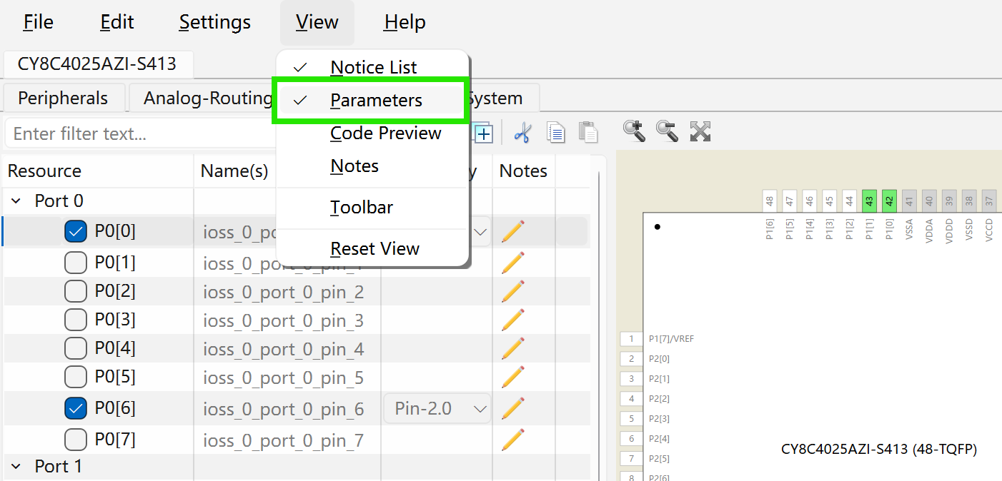
Task: Select highlighted pin 42 on chip
Action: 889,201
